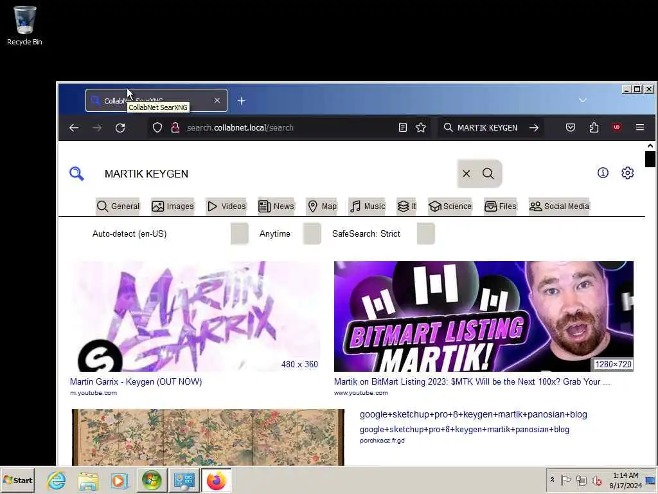Click the Firefox taskbar button
The width and height of the screenshot is (658, 494).
pyautogui.click(x=216, y=480)
